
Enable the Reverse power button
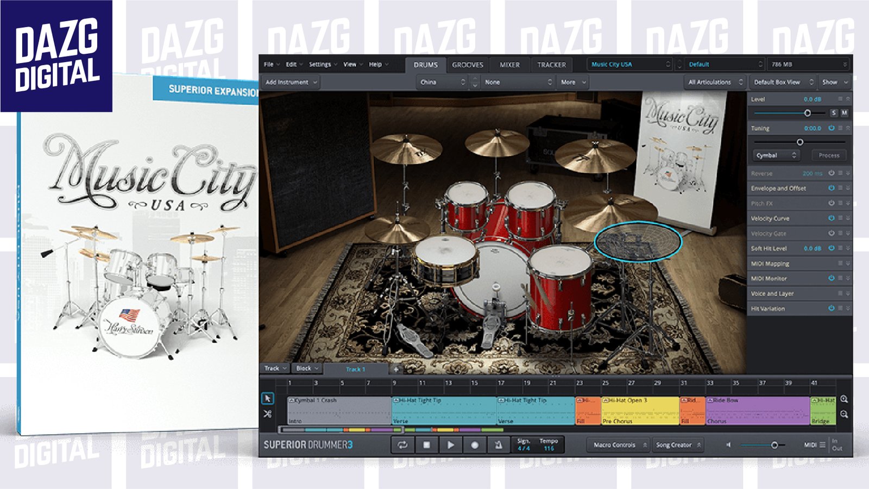[831, 173]
